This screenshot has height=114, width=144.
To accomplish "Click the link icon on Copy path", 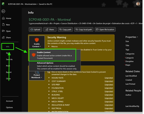I will [61, 29].
